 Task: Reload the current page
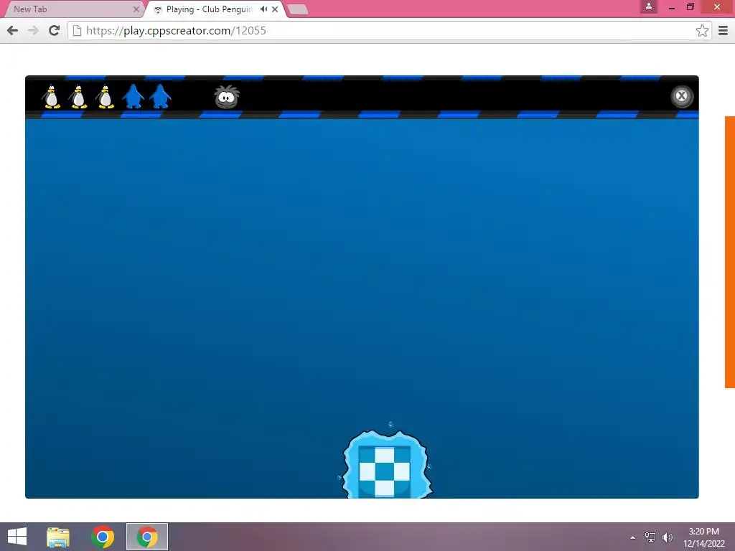coord(55,30)
